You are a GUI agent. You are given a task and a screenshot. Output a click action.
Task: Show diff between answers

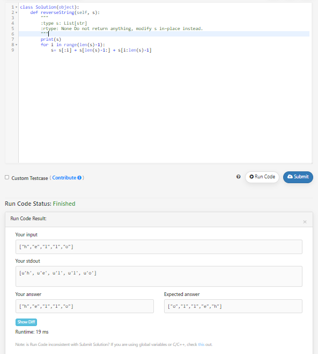click(x=26, y=322)
